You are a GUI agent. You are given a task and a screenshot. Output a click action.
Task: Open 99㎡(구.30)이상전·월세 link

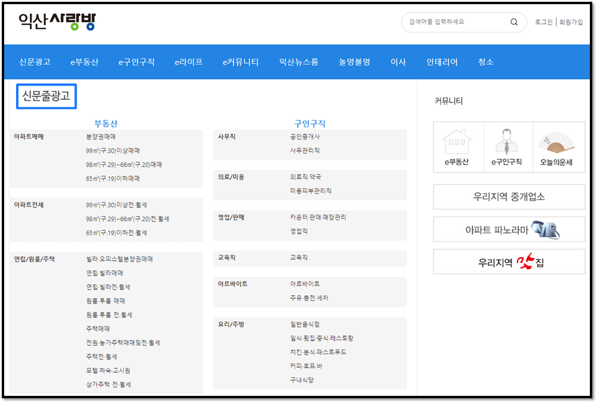tap(116, 205)
